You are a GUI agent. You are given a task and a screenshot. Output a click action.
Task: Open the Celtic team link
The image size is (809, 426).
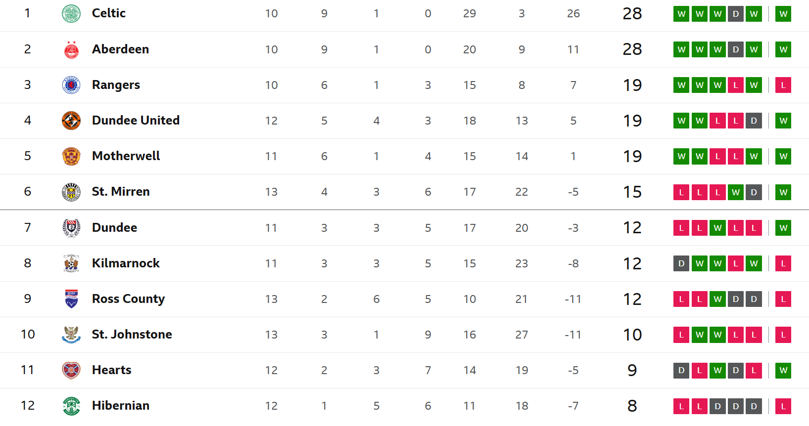(x=109, y=13)
